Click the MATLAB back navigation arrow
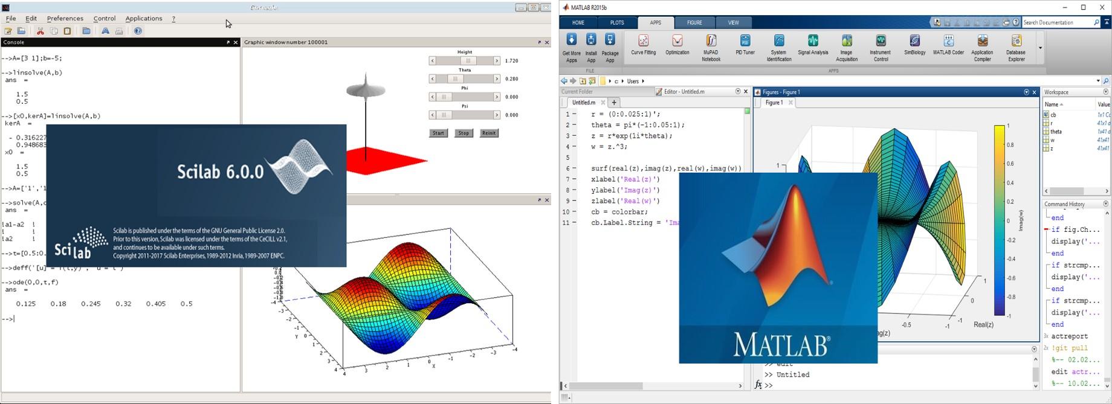The width and height of the screenshot is (1112, 404). 564,81
